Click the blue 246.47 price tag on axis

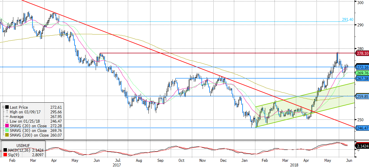[362, 128]
